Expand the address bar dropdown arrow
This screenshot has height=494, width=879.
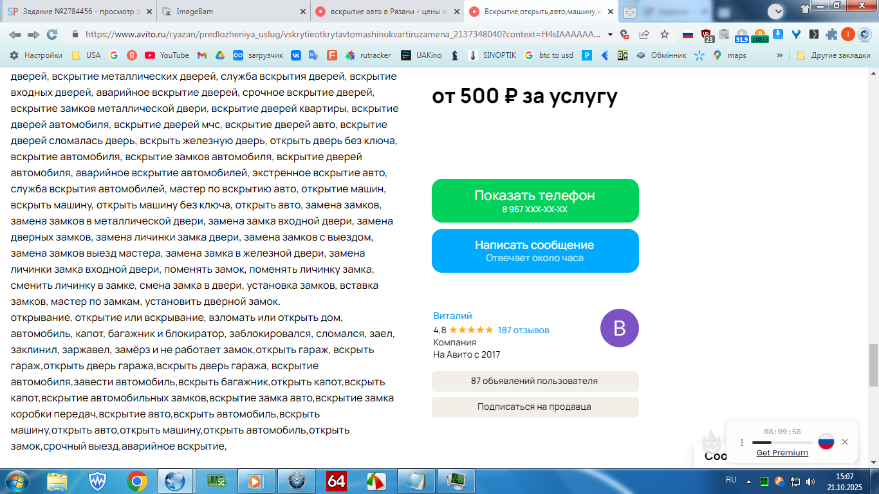click(x=610, y=35)
